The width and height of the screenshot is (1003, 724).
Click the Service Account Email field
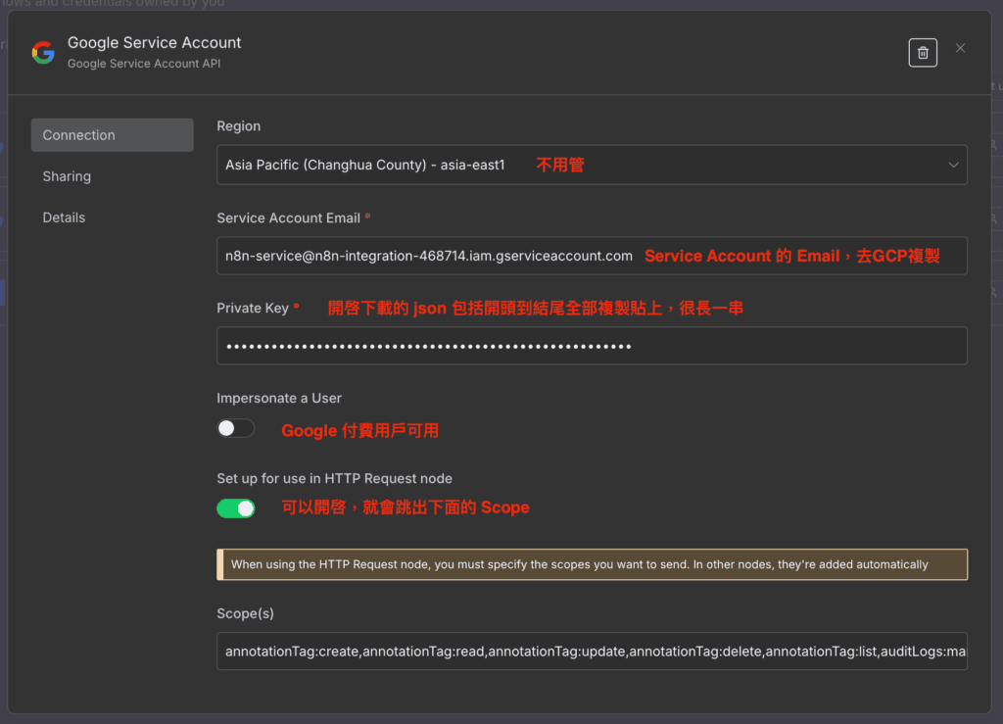point(592,256)
